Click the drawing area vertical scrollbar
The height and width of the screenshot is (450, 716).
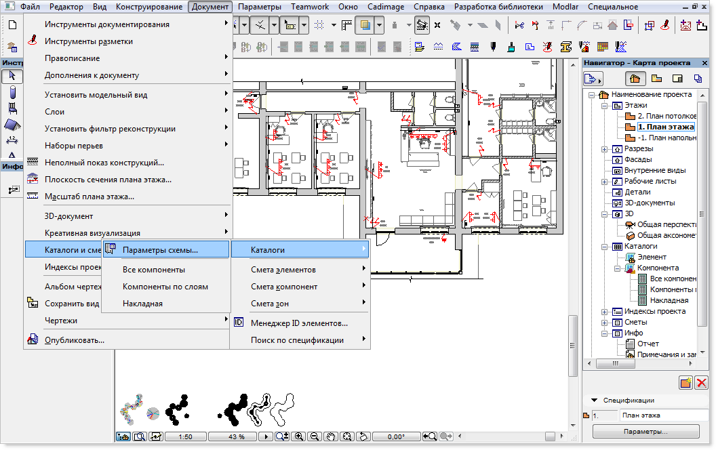click(573, 346)
